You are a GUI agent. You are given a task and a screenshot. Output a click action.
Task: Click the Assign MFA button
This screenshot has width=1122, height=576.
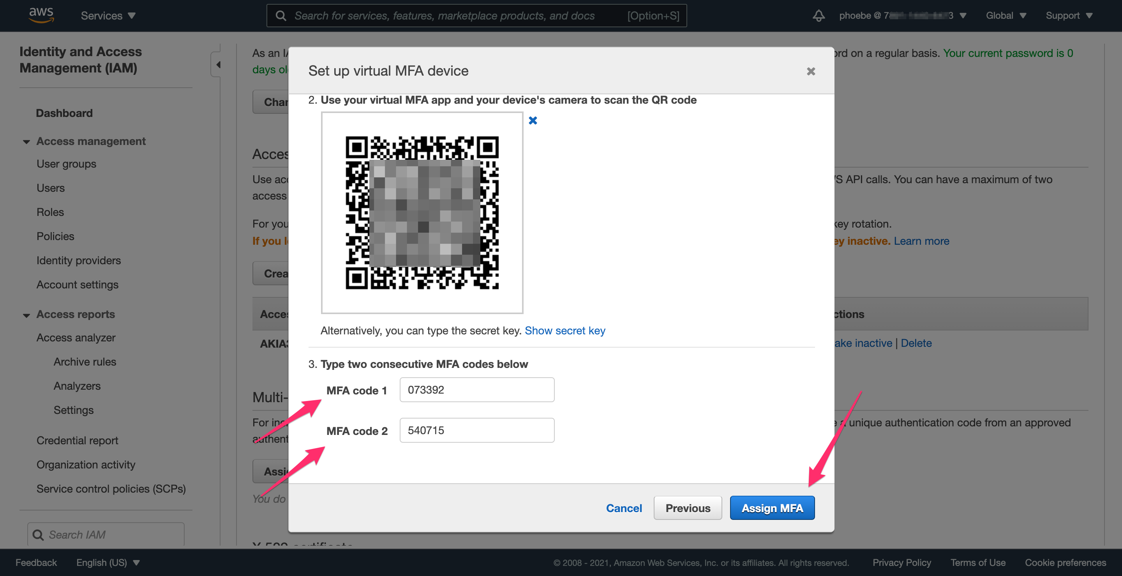772,508
